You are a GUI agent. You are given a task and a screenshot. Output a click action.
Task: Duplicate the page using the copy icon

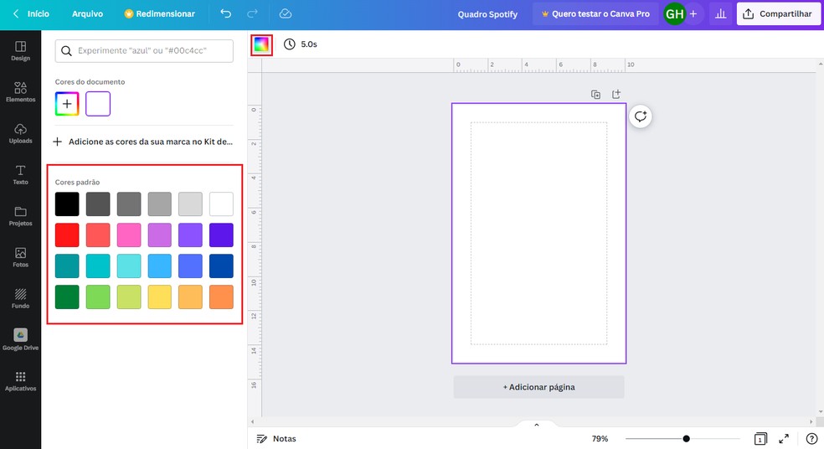[x=595, y=95]
